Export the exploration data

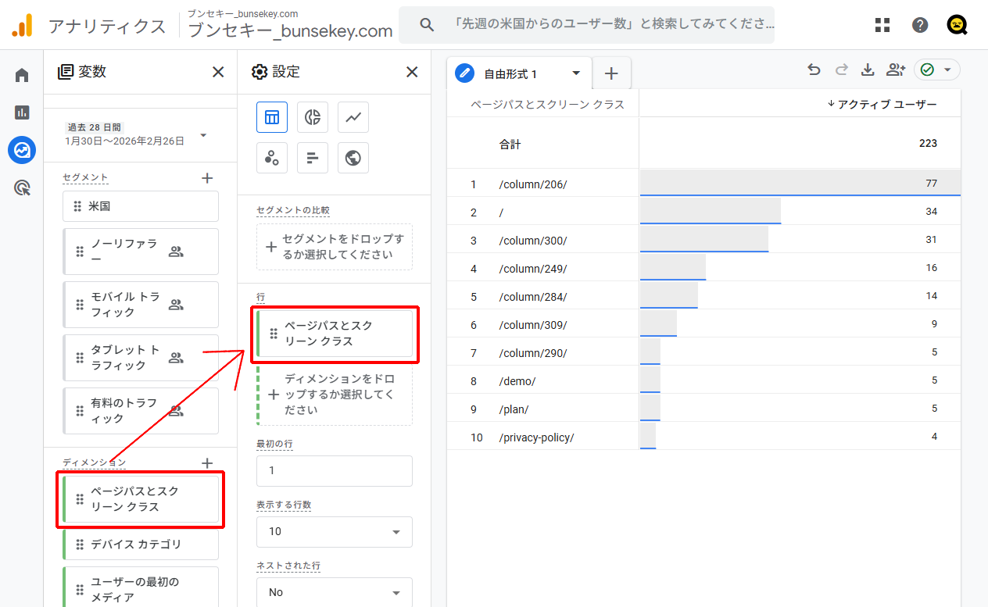pyautogui.click(x=868, y=70)
